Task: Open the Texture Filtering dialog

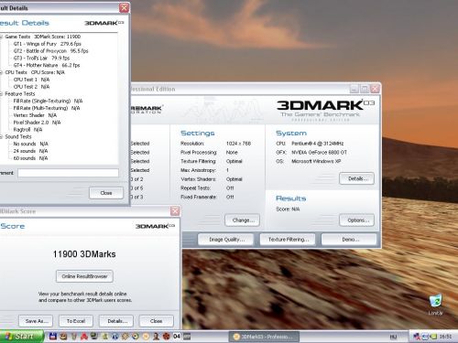Action: point(288,240)
